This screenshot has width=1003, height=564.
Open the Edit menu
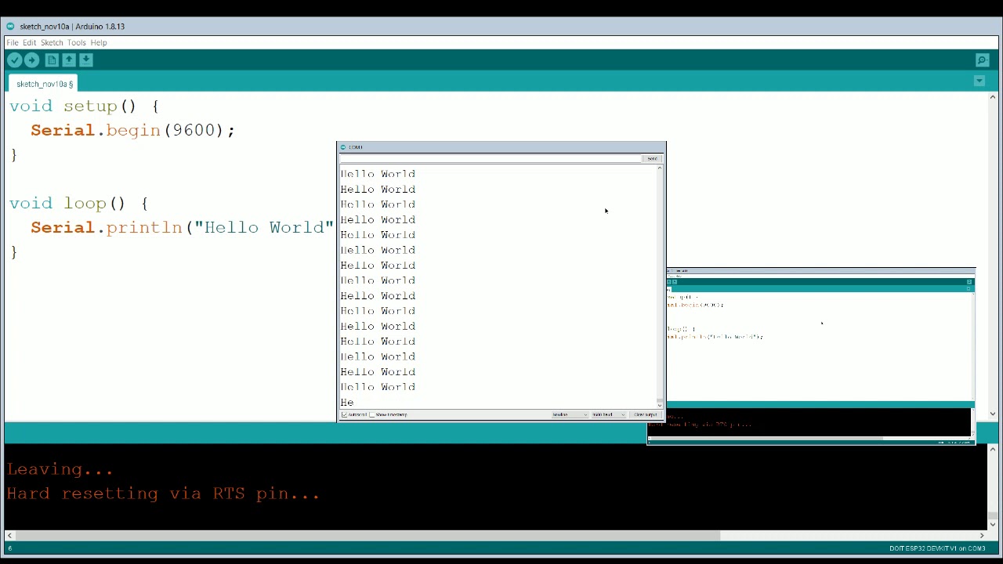[x=29, y=42]
